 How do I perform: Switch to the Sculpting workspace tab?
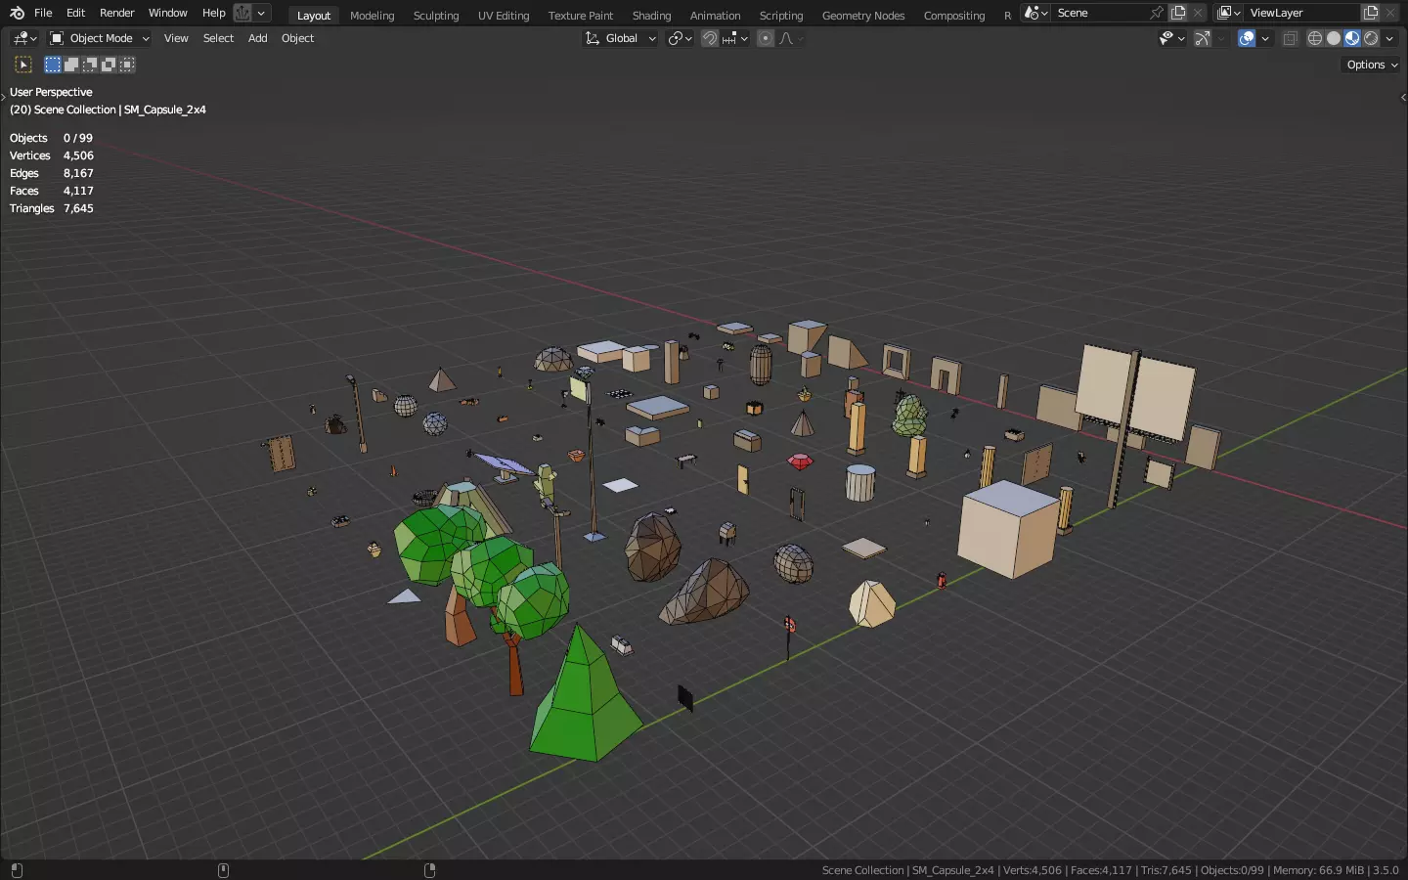pos(435,16)
